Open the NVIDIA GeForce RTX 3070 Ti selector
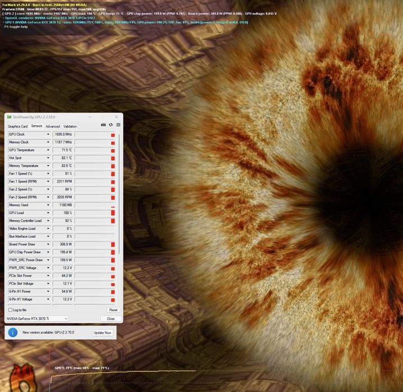 [37, 319]
